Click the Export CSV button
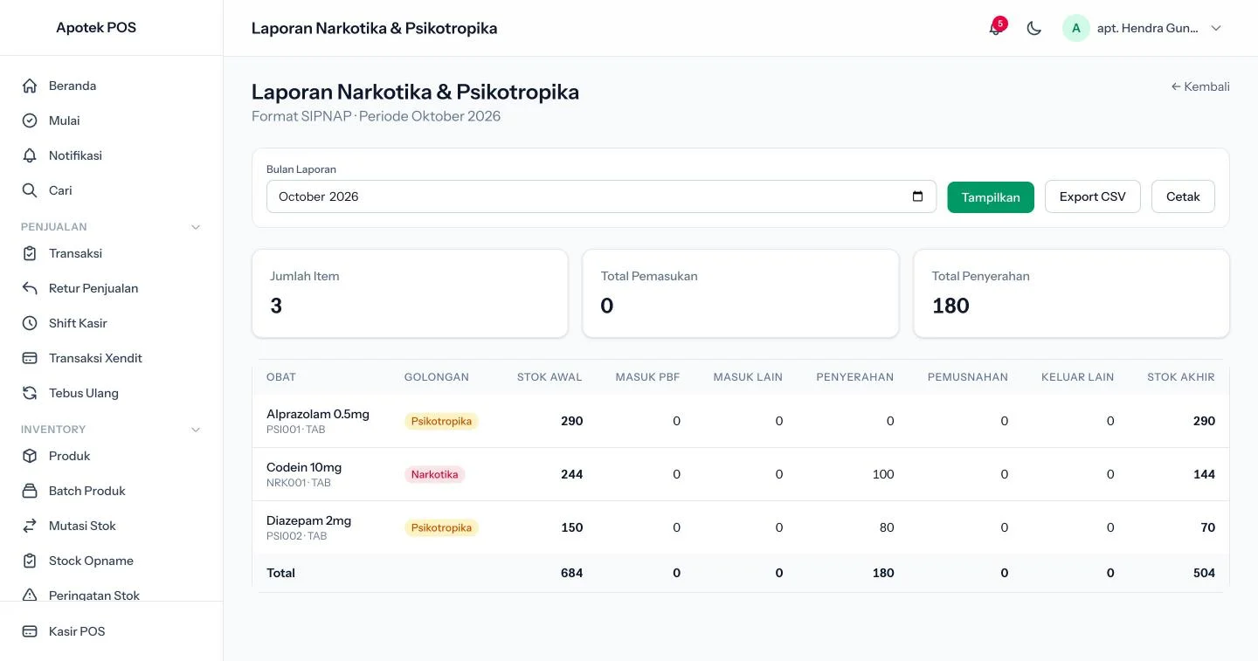Screen dimensions: 1258x661 pyautogui.click(x=1093, y=196)
